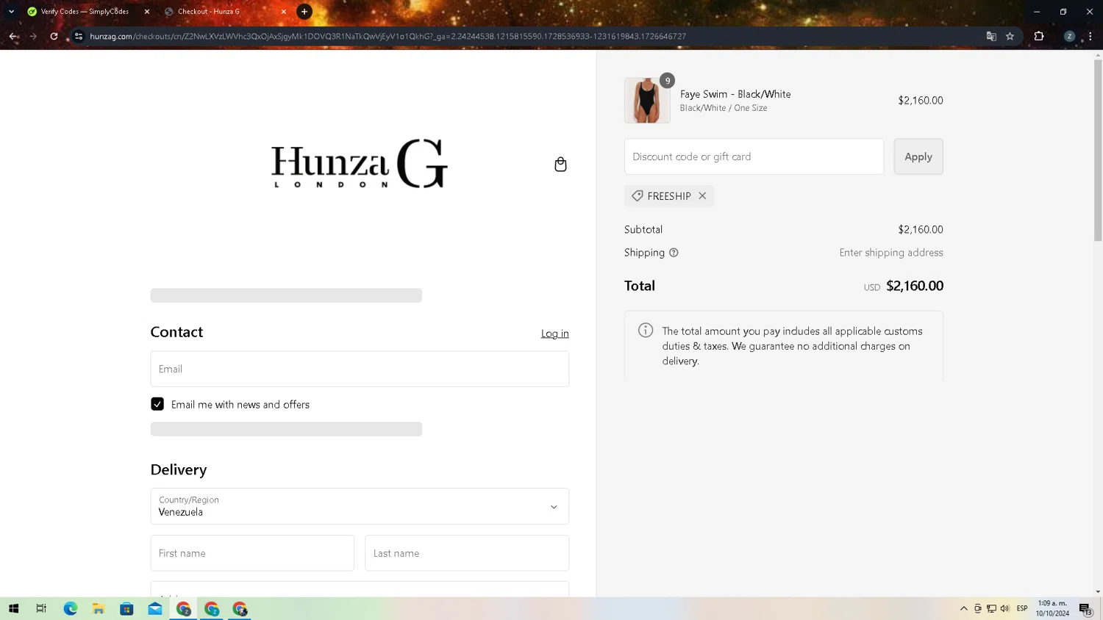Image resolution: width=1103 pixels, height=620 pixels.
Task: Expand the Country/Region dropdown
Action: point(360,506)
